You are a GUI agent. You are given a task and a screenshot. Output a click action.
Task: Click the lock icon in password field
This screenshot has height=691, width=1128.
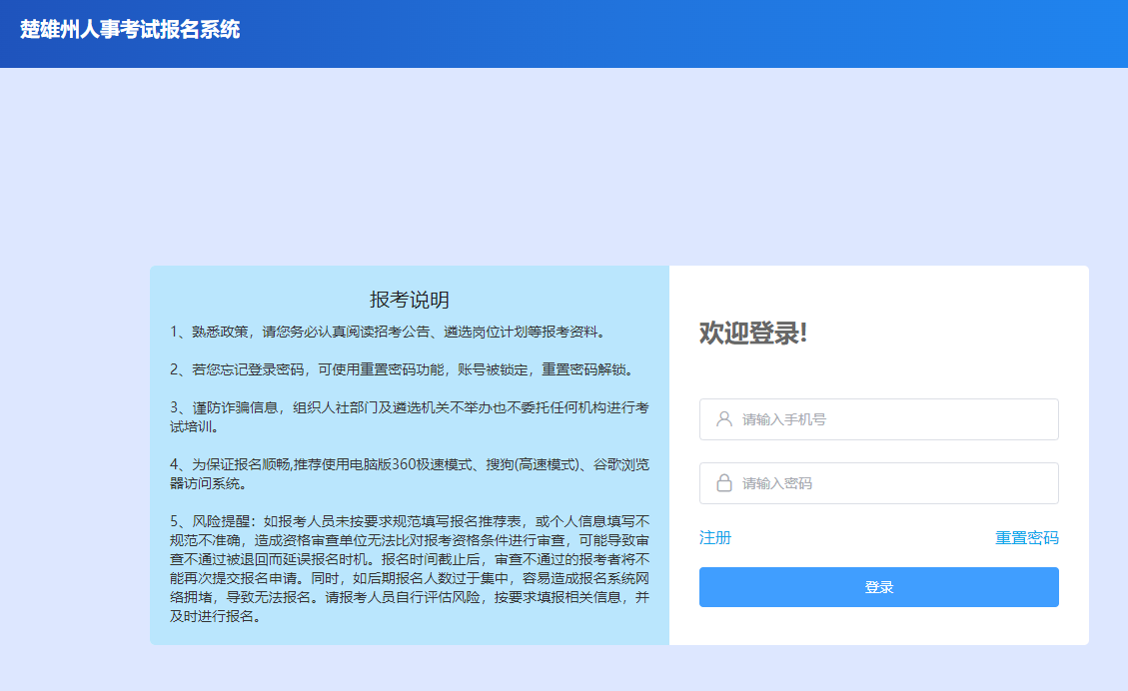(724, 483)
